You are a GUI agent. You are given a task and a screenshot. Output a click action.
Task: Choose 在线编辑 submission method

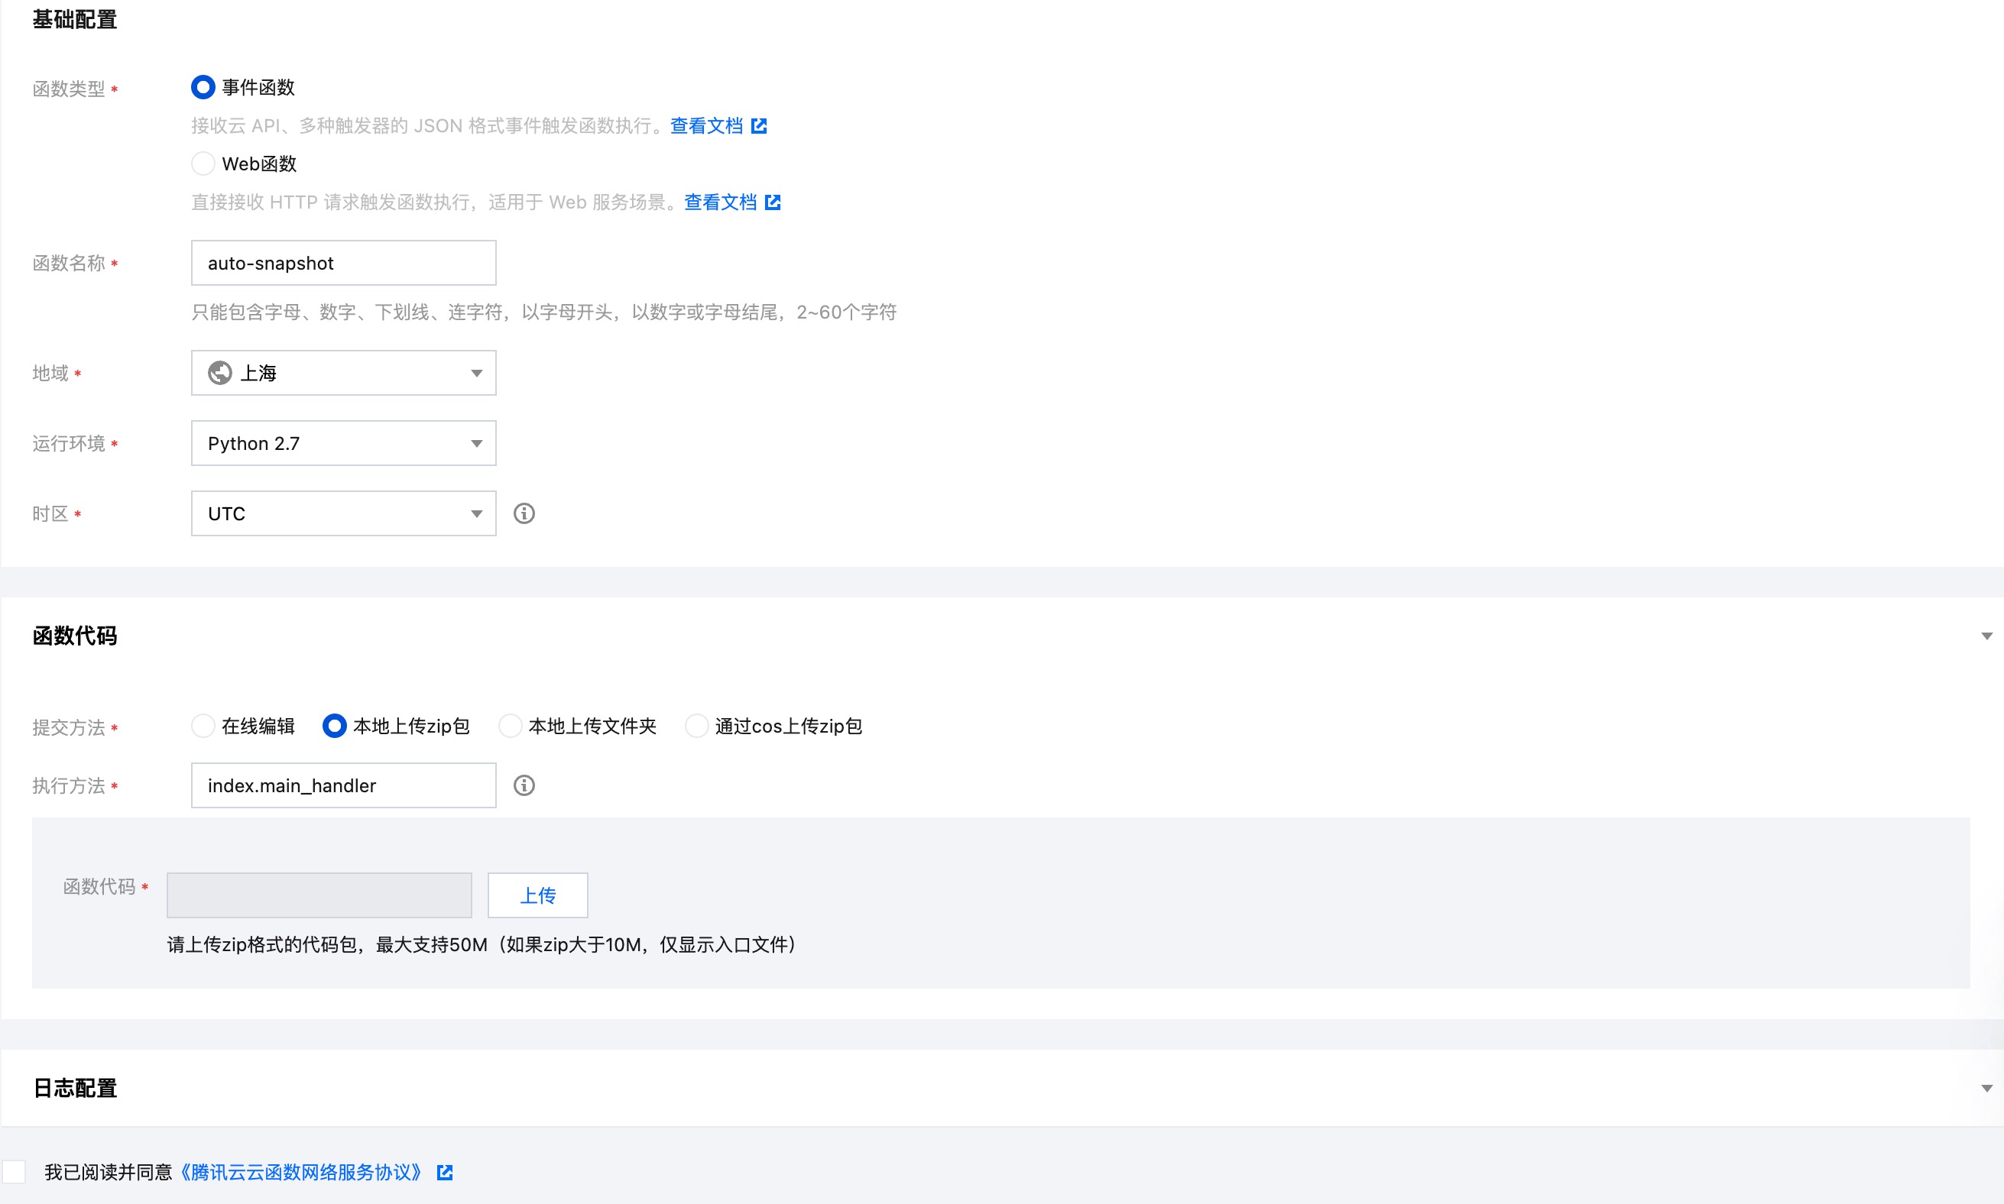click(x=203, y=725)
